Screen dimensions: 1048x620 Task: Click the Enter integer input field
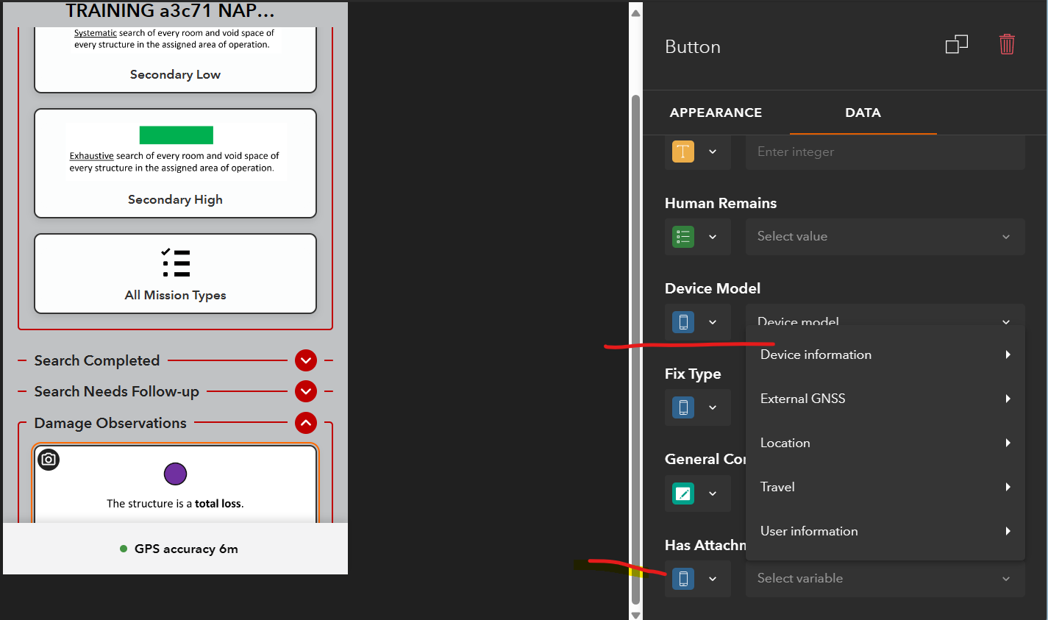click(885, 152)
